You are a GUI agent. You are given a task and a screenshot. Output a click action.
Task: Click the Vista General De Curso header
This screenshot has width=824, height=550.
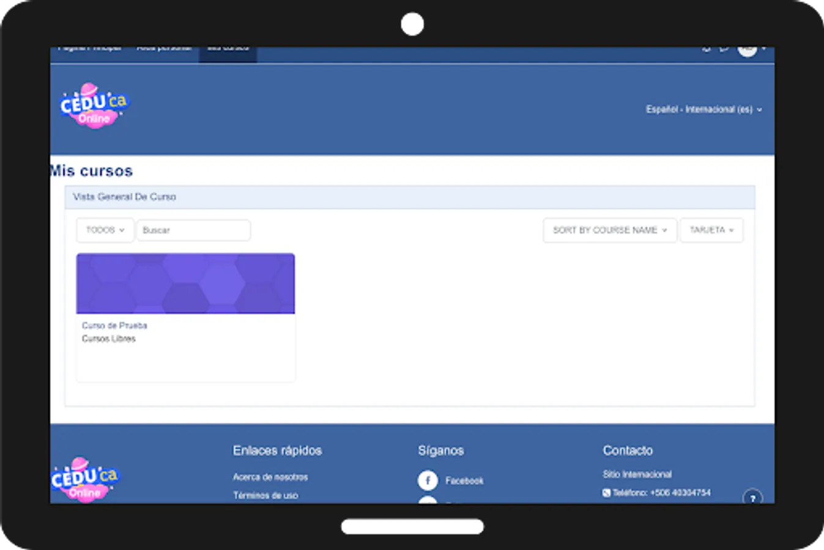point(410,197)
